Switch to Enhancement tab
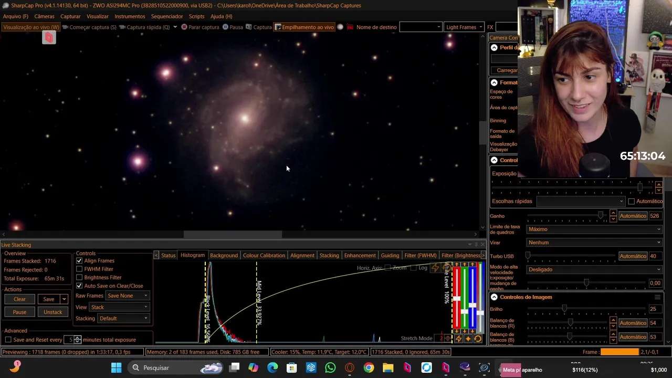Image resolution: width=672 pixels, height=378 pixels. (x=360, y=255)
